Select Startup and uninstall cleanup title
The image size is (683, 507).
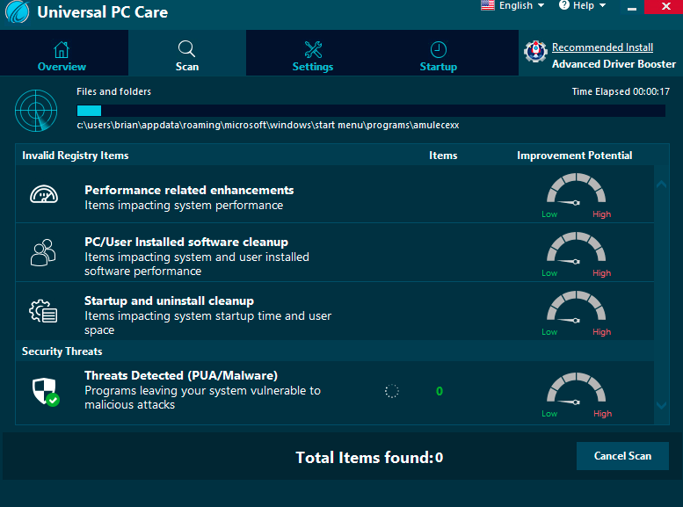click(x=169, y=301)
